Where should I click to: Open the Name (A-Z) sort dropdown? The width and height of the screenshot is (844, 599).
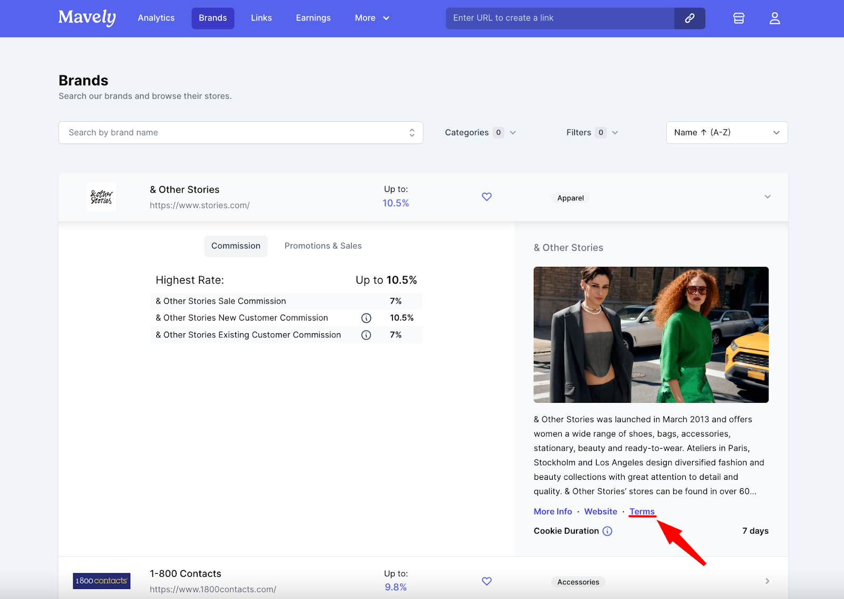pyautogui.click(x=727, y=132)
